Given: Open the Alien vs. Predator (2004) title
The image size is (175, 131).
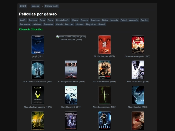Looking at the screenshot, I should point(138,82).
